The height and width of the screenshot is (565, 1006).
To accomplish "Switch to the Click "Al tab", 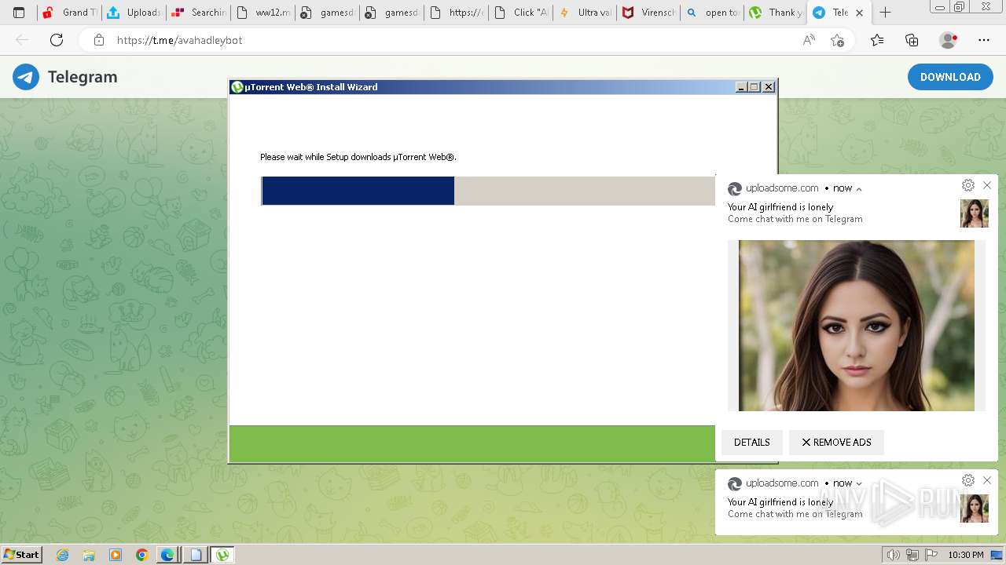I will (x=520, y=13).
